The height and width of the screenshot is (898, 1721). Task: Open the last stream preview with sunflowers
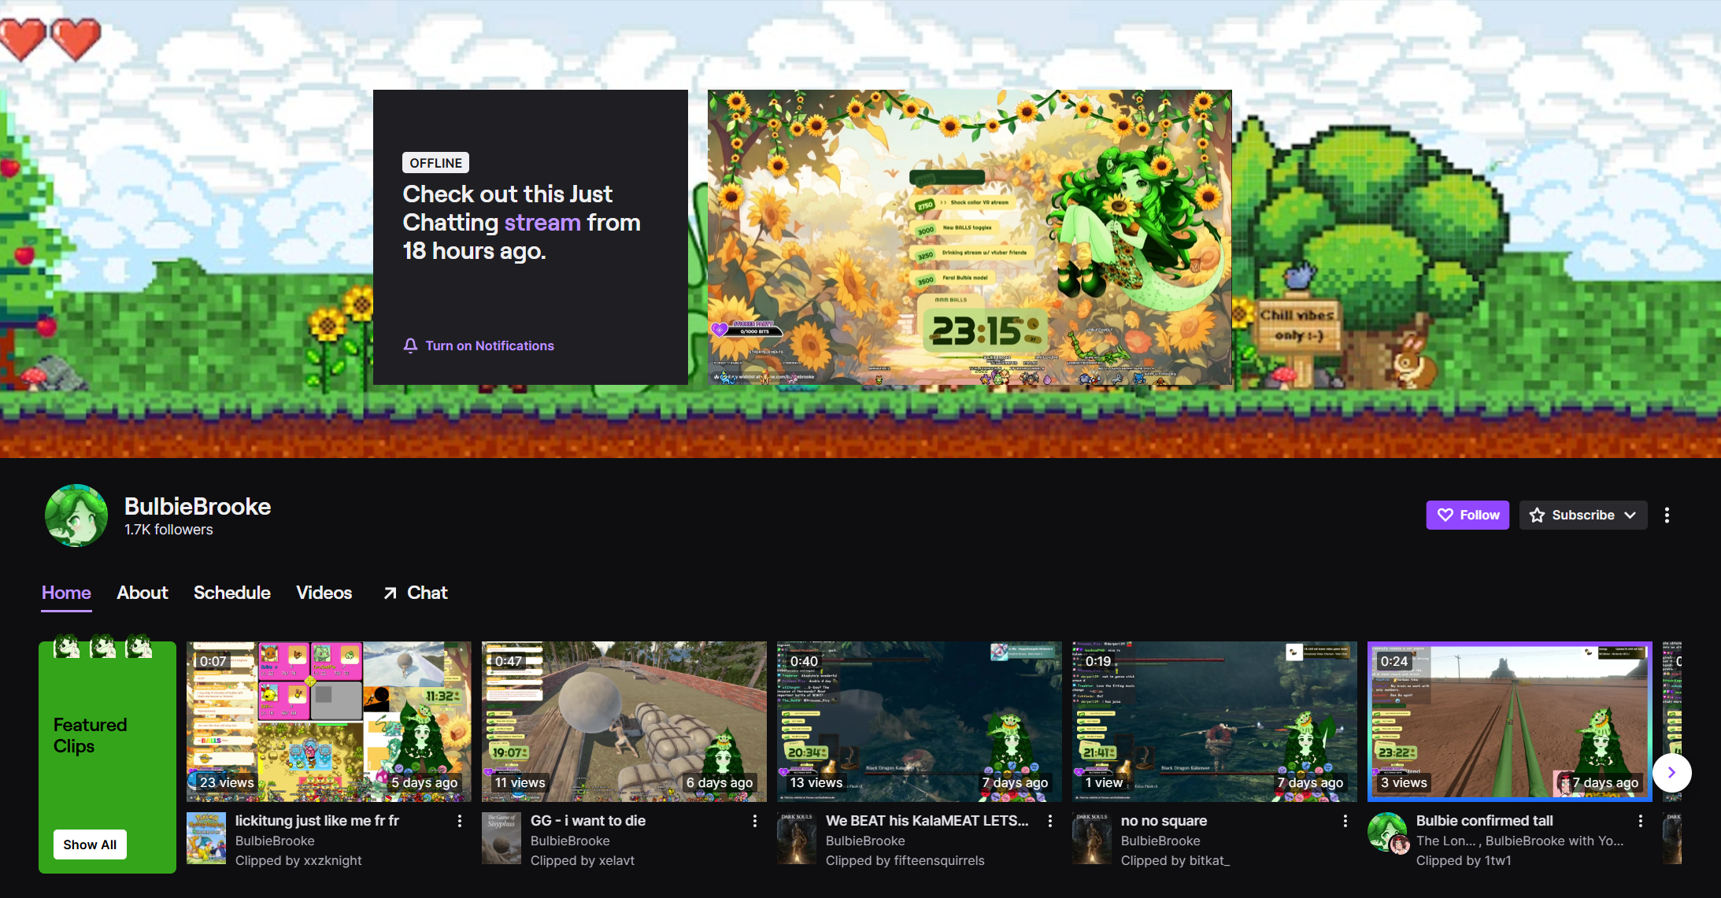tap(970, 237)
